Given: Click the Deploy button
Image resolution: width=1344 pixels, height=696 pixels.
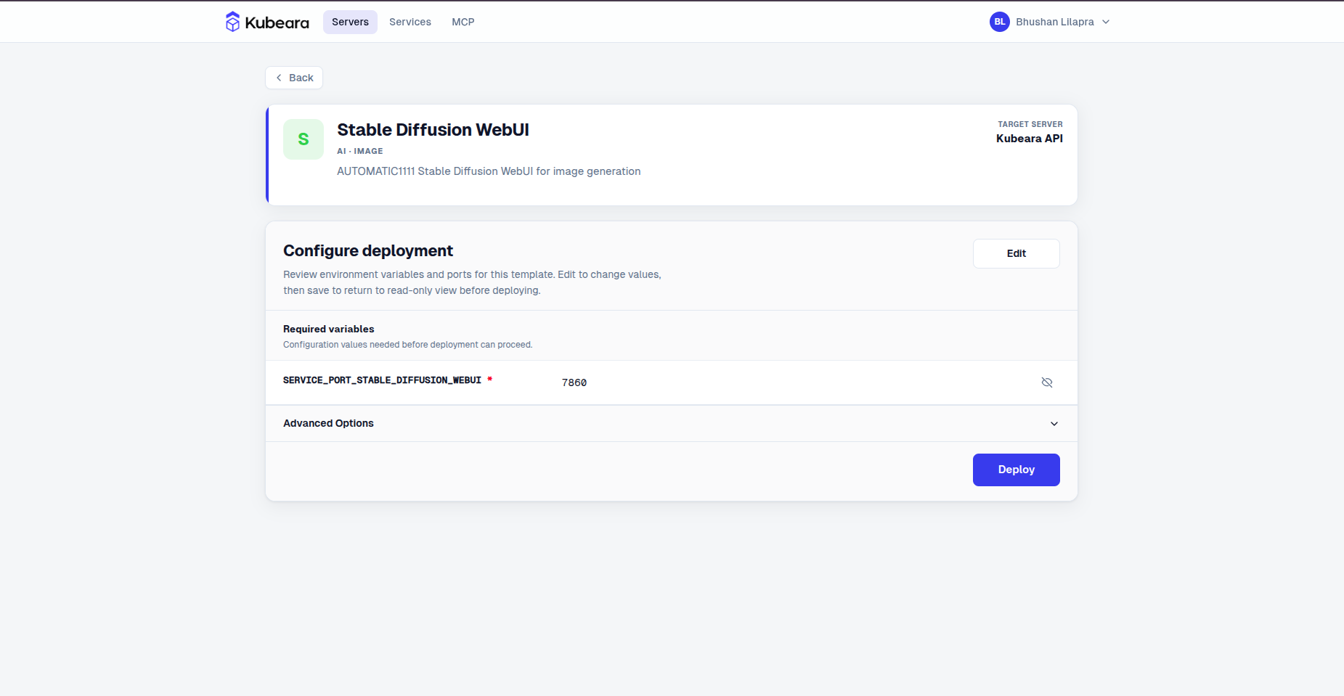Looking at the screenshot, I should pyautogui.click(x=1017, y=470).
